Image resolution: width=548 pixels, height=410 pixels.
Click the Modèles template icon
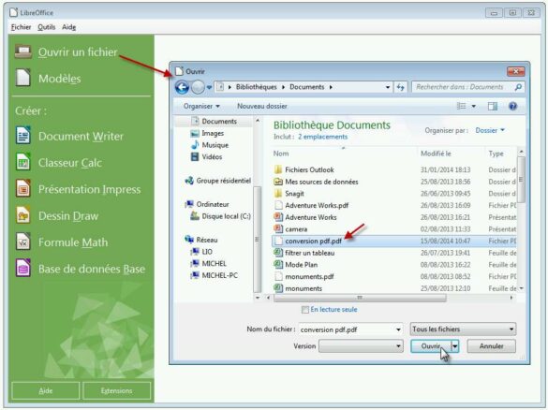pyautogui.click(x=23, y=78)
